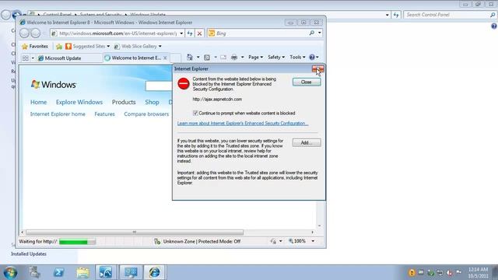Click the Bing search magnifier icon

311,33
